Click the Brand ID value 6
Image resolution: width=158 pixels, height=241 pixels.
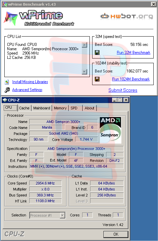coord(92,127)
